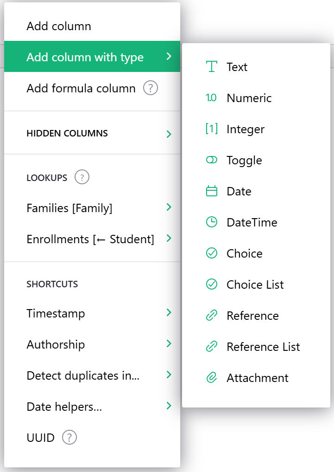Select the Add column menu entry
The height and width of the screenshot is (472, 334).
point(59,26)
